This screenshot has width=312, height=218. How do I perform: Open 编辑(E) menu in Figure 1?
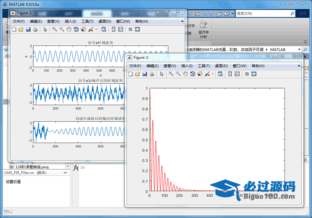36,21
